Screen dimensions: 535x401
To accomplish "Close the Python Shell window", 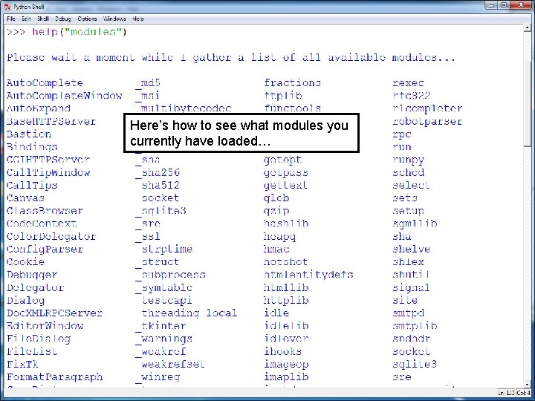I will [x=522, y=5].
